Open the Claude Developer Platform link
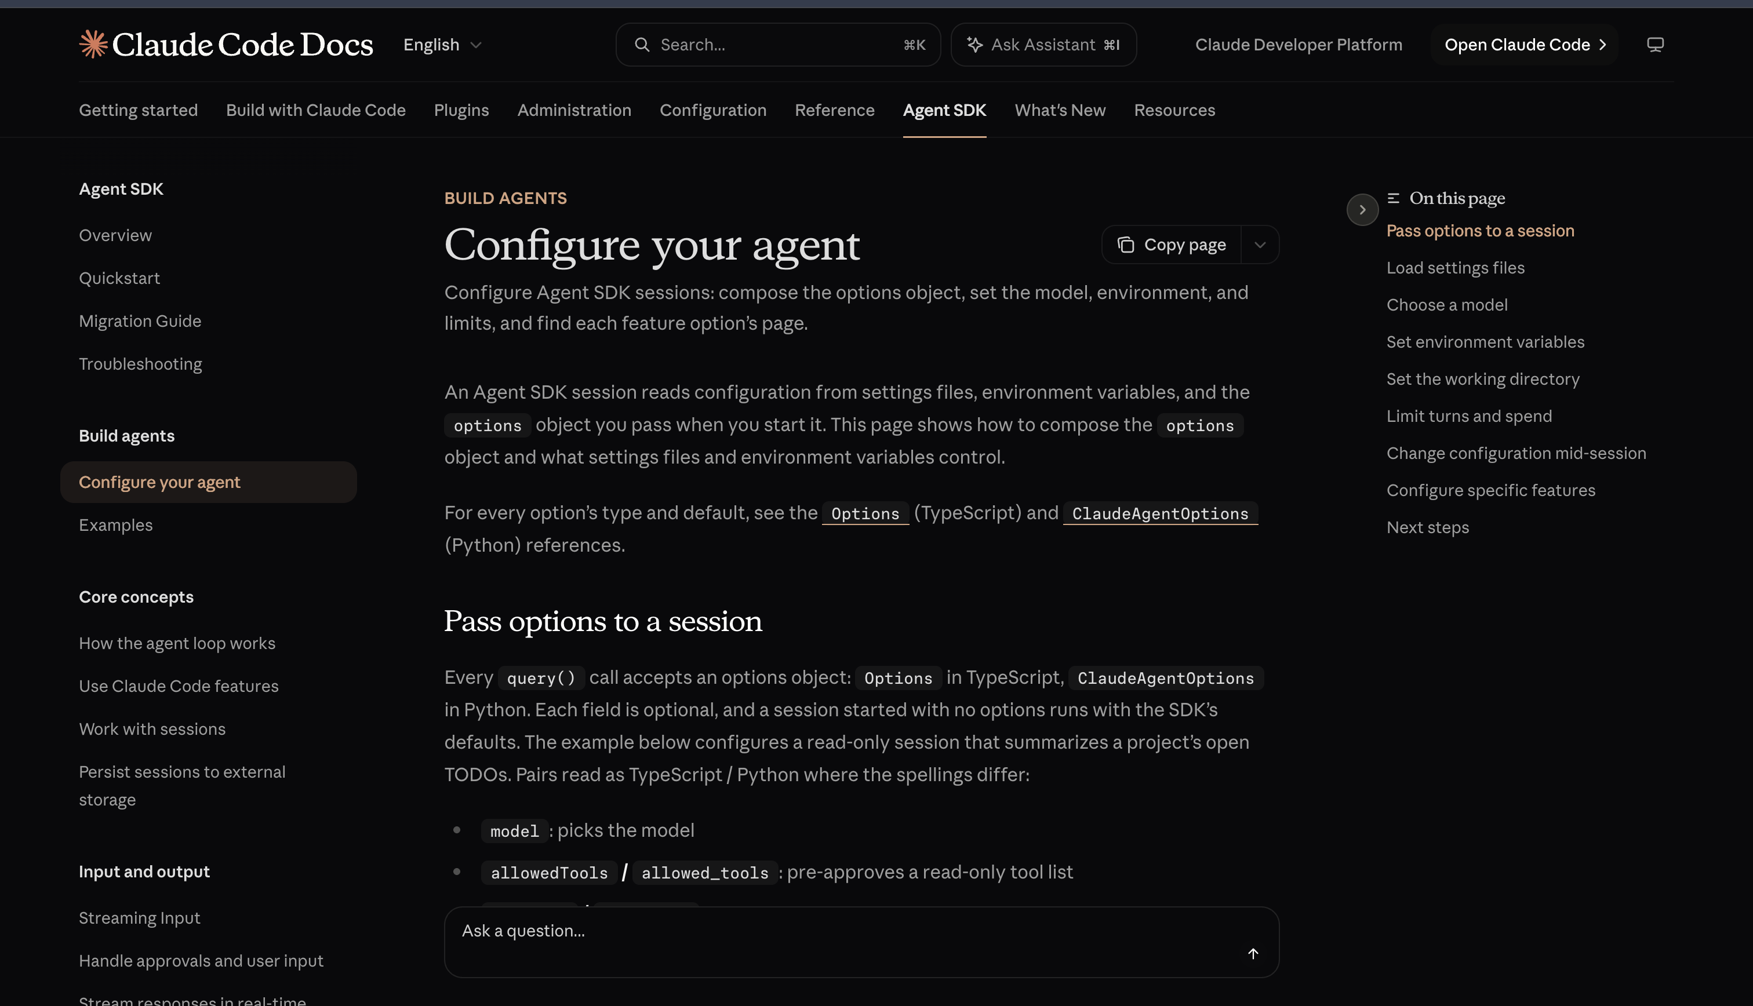 [x=1299, y=45]
